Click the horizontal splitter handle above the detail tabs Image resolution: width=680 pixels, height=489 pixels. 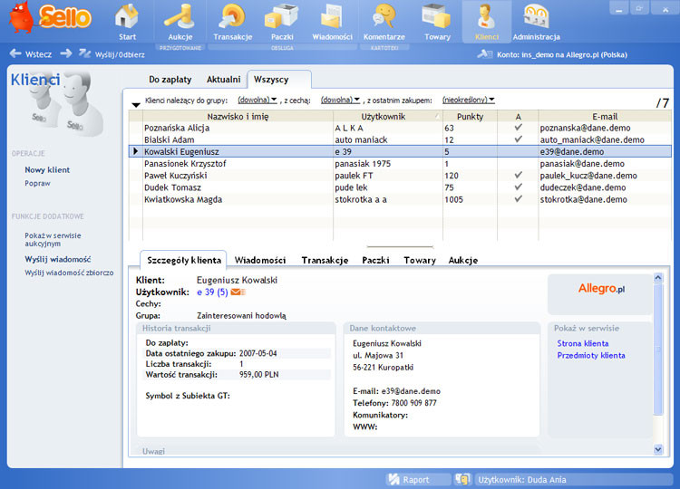pos(400,246)
